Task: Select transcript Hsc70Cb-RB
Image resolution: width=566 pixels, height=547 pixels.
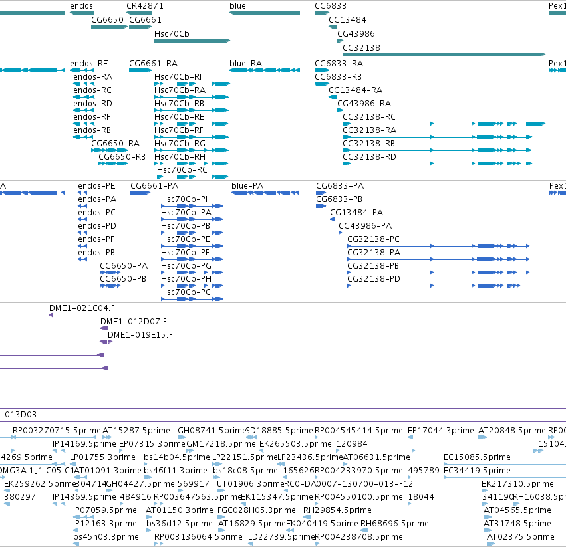Action: 179,104
